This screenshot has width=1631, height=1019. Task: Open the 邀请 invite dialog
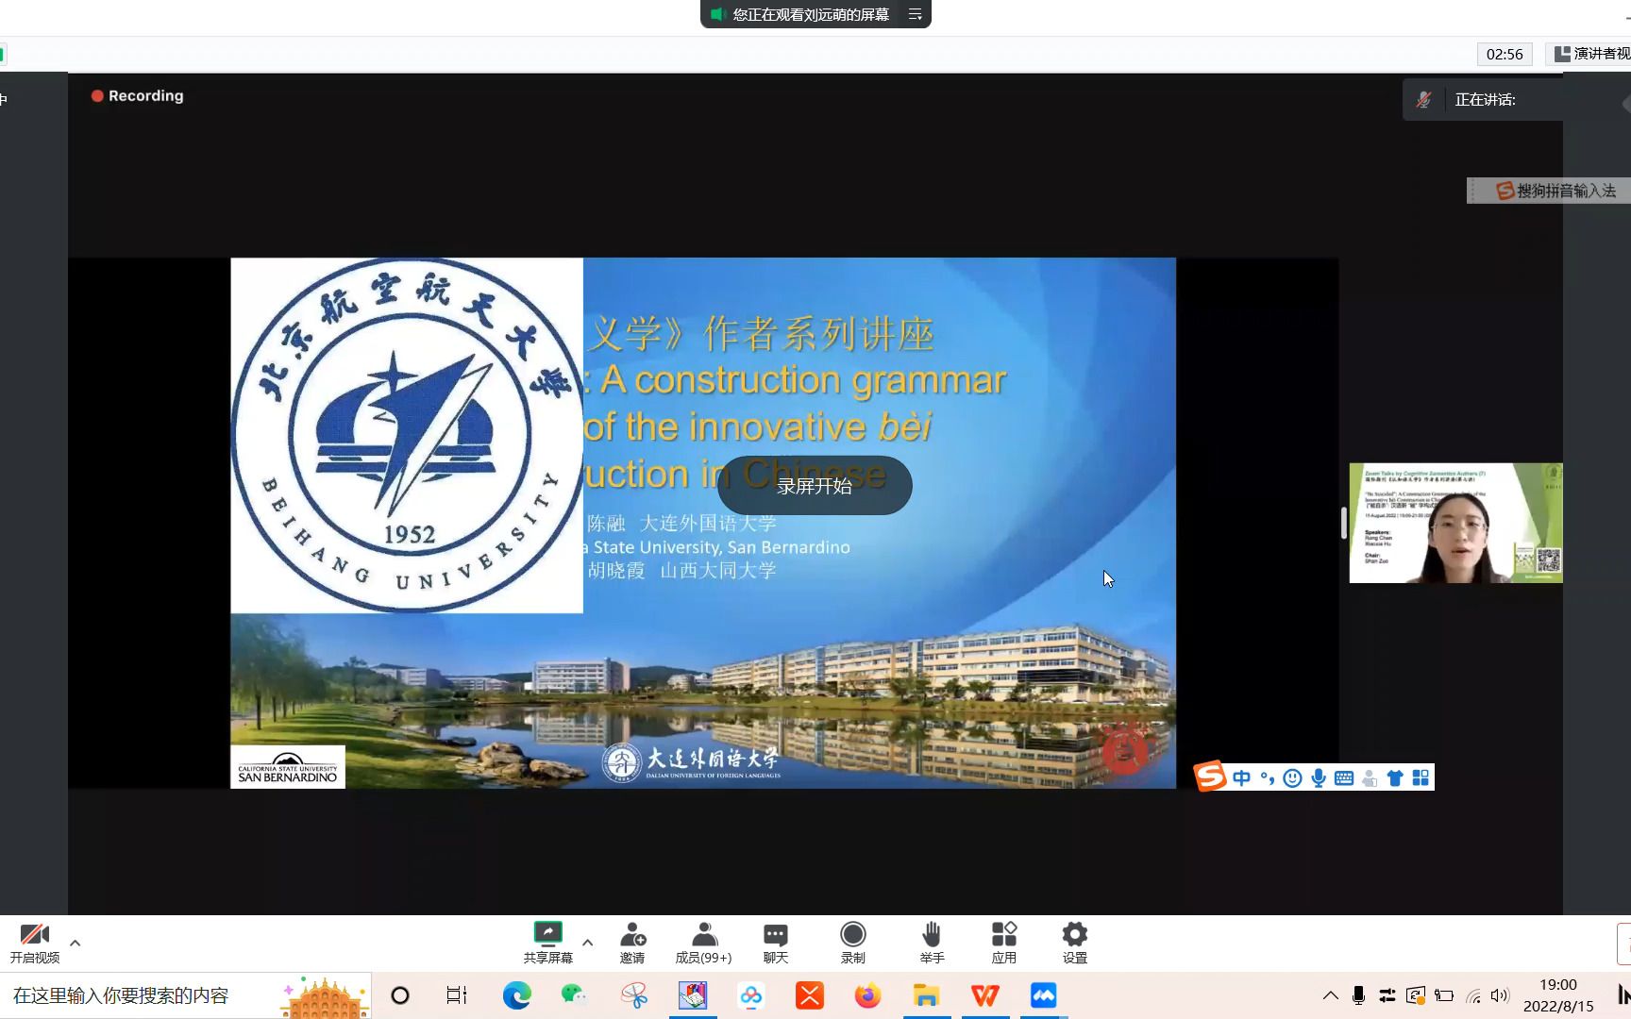pos(632,943)
